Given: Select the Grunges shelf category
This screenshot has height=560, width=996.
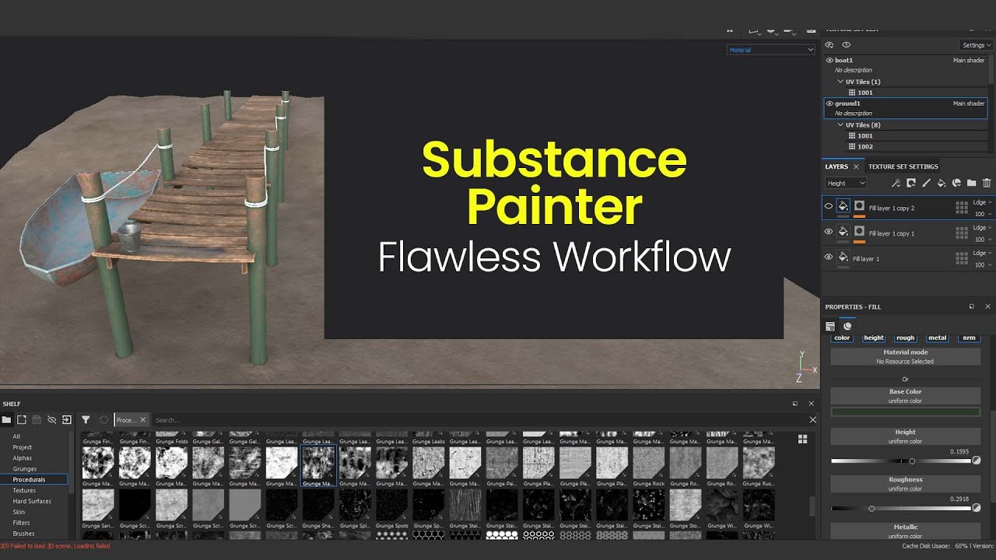Looking at the screenshot, I should (25, 469).
